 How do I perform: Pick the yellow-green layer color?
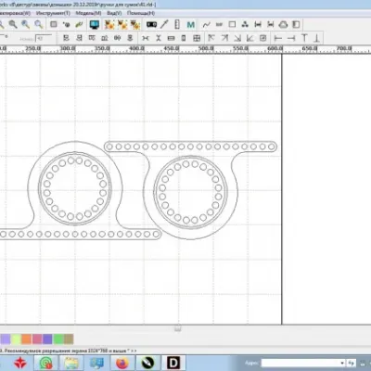(16, 339)
